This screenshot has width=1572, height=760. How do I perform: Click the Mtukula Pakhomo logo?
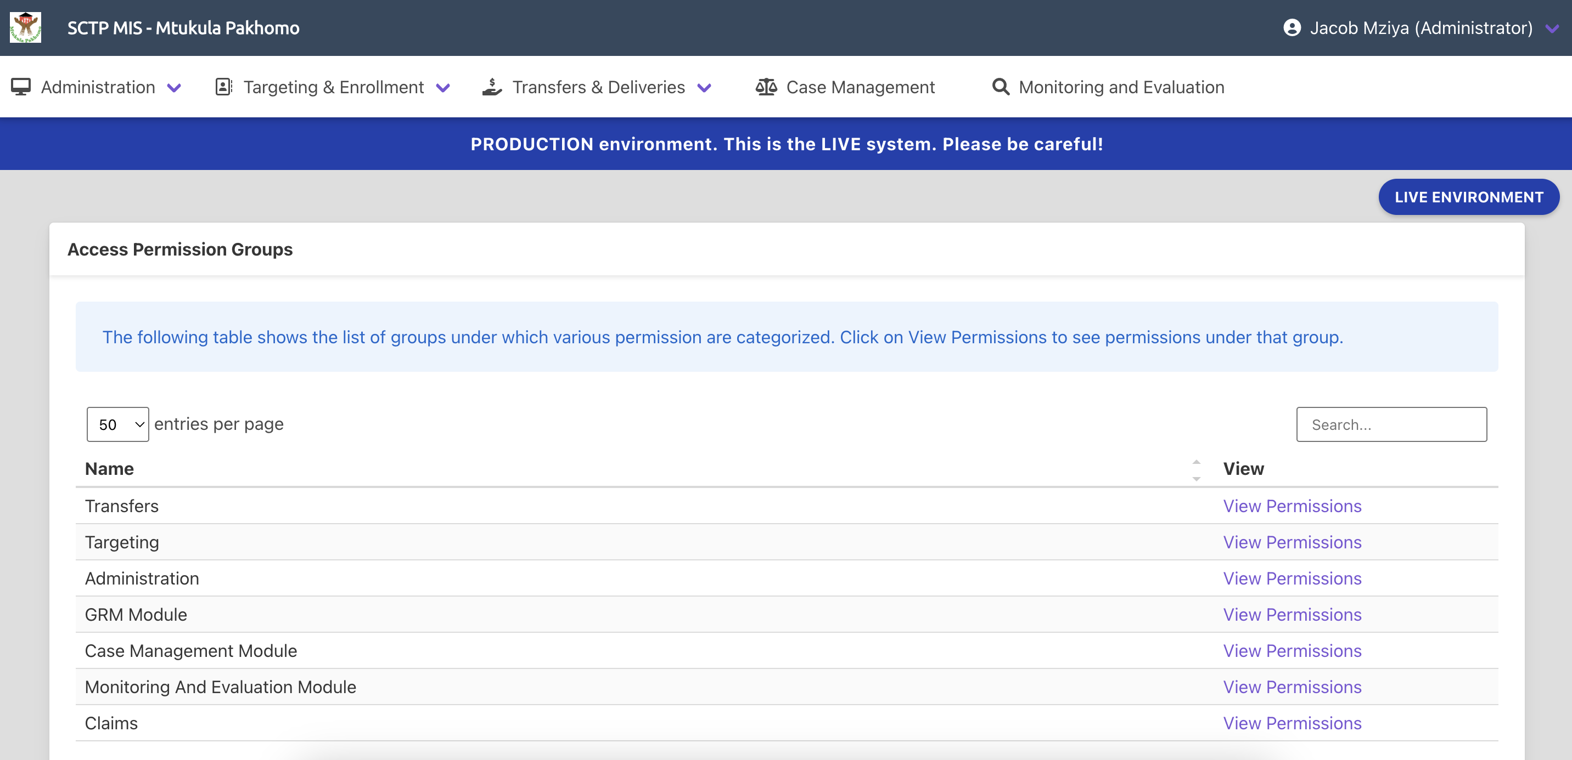(x=26, y=27)
